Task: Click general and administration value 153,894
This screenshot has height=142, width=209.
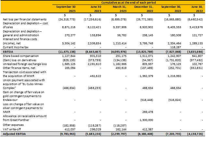Action: (x=96, y=35)
